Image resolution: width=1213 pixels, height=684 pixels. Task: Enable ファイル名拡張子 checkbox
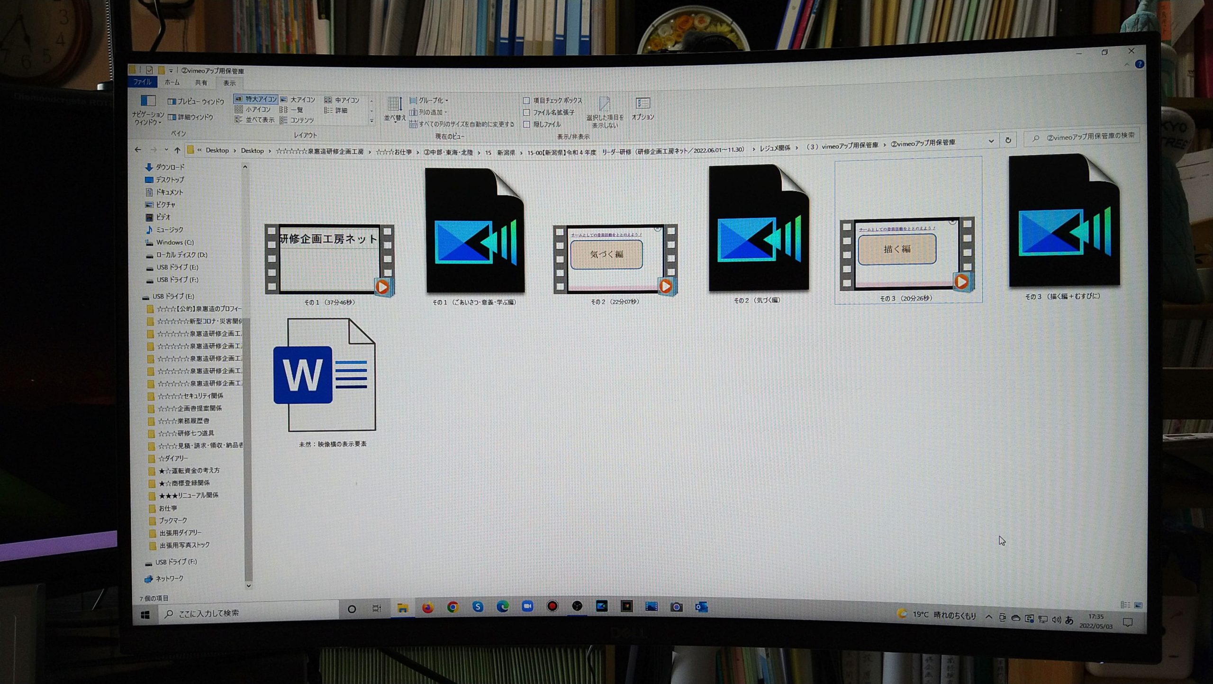point(526,112)
